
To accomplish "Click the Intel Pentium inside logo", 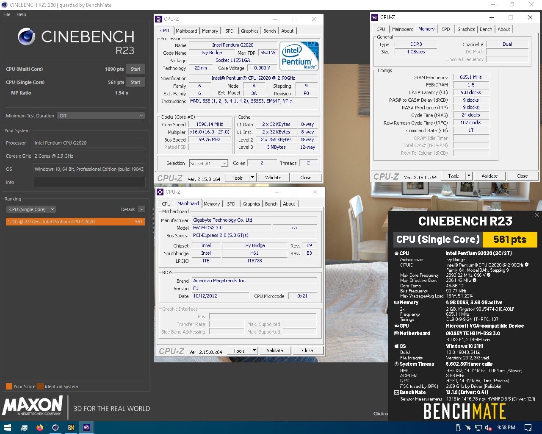I will point(299,56).
